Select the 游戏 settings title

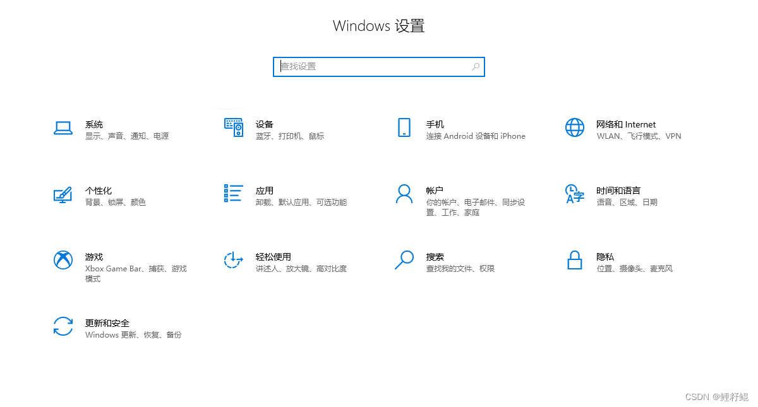[94, 257]
